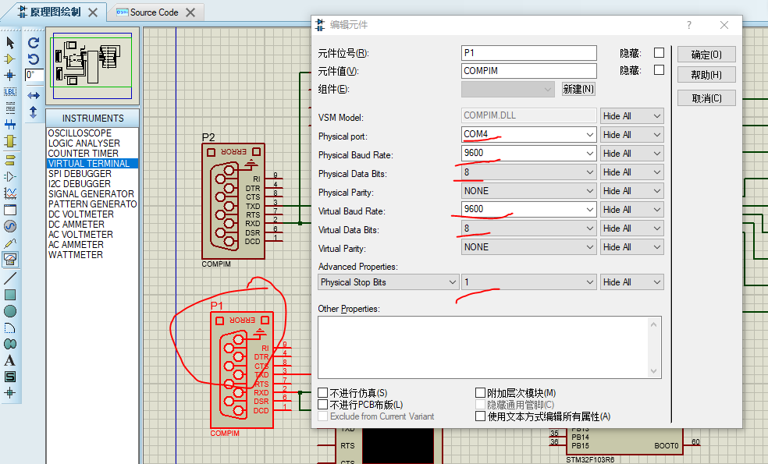Click the dialog help question mark button
Screen dimensions: 768x464
pos(688,25)
